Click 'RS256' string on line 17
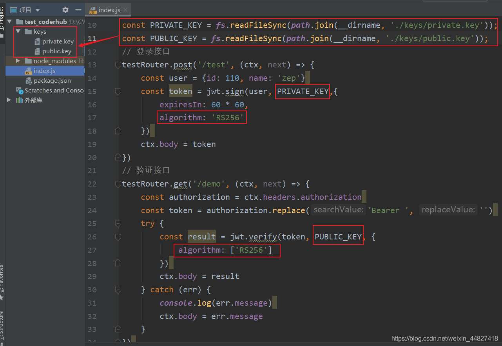Viewport: 502px width, 346px height. tap(228, 118)
